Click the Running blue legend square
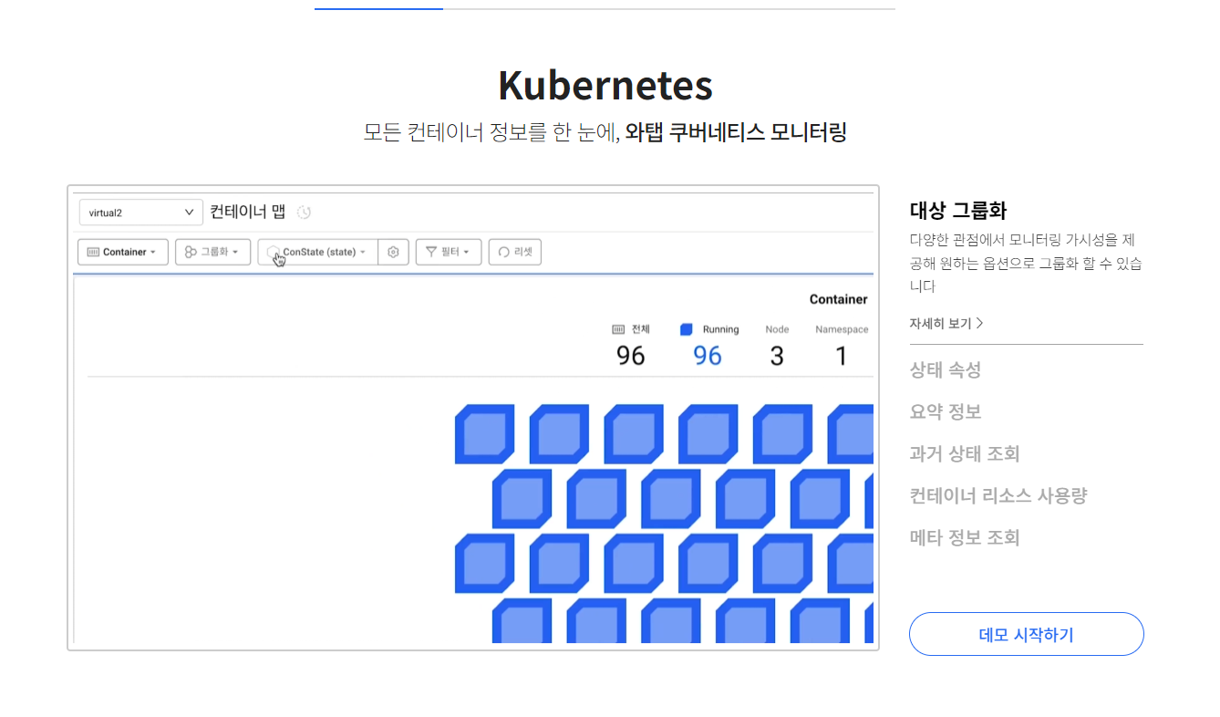This screenshot has height=717, width=1220. pyautogui.click(x=687, y=329)
